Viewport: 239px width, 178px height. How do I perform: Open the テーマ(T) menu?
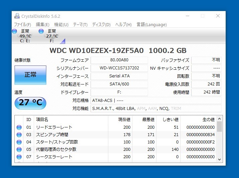(80, 24)
